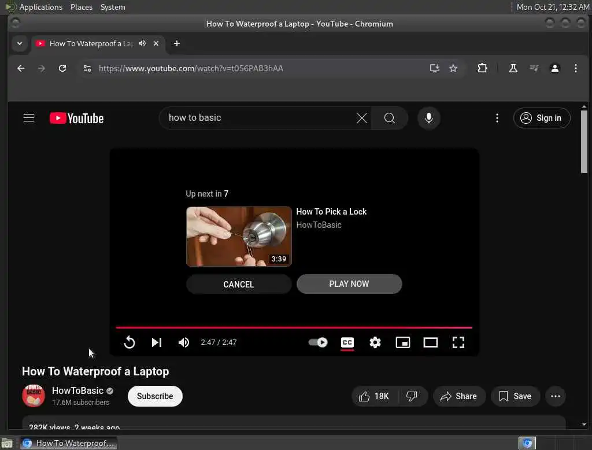
Task: Click the How To Pick a Lock title
Action: [x=331, y=212]
